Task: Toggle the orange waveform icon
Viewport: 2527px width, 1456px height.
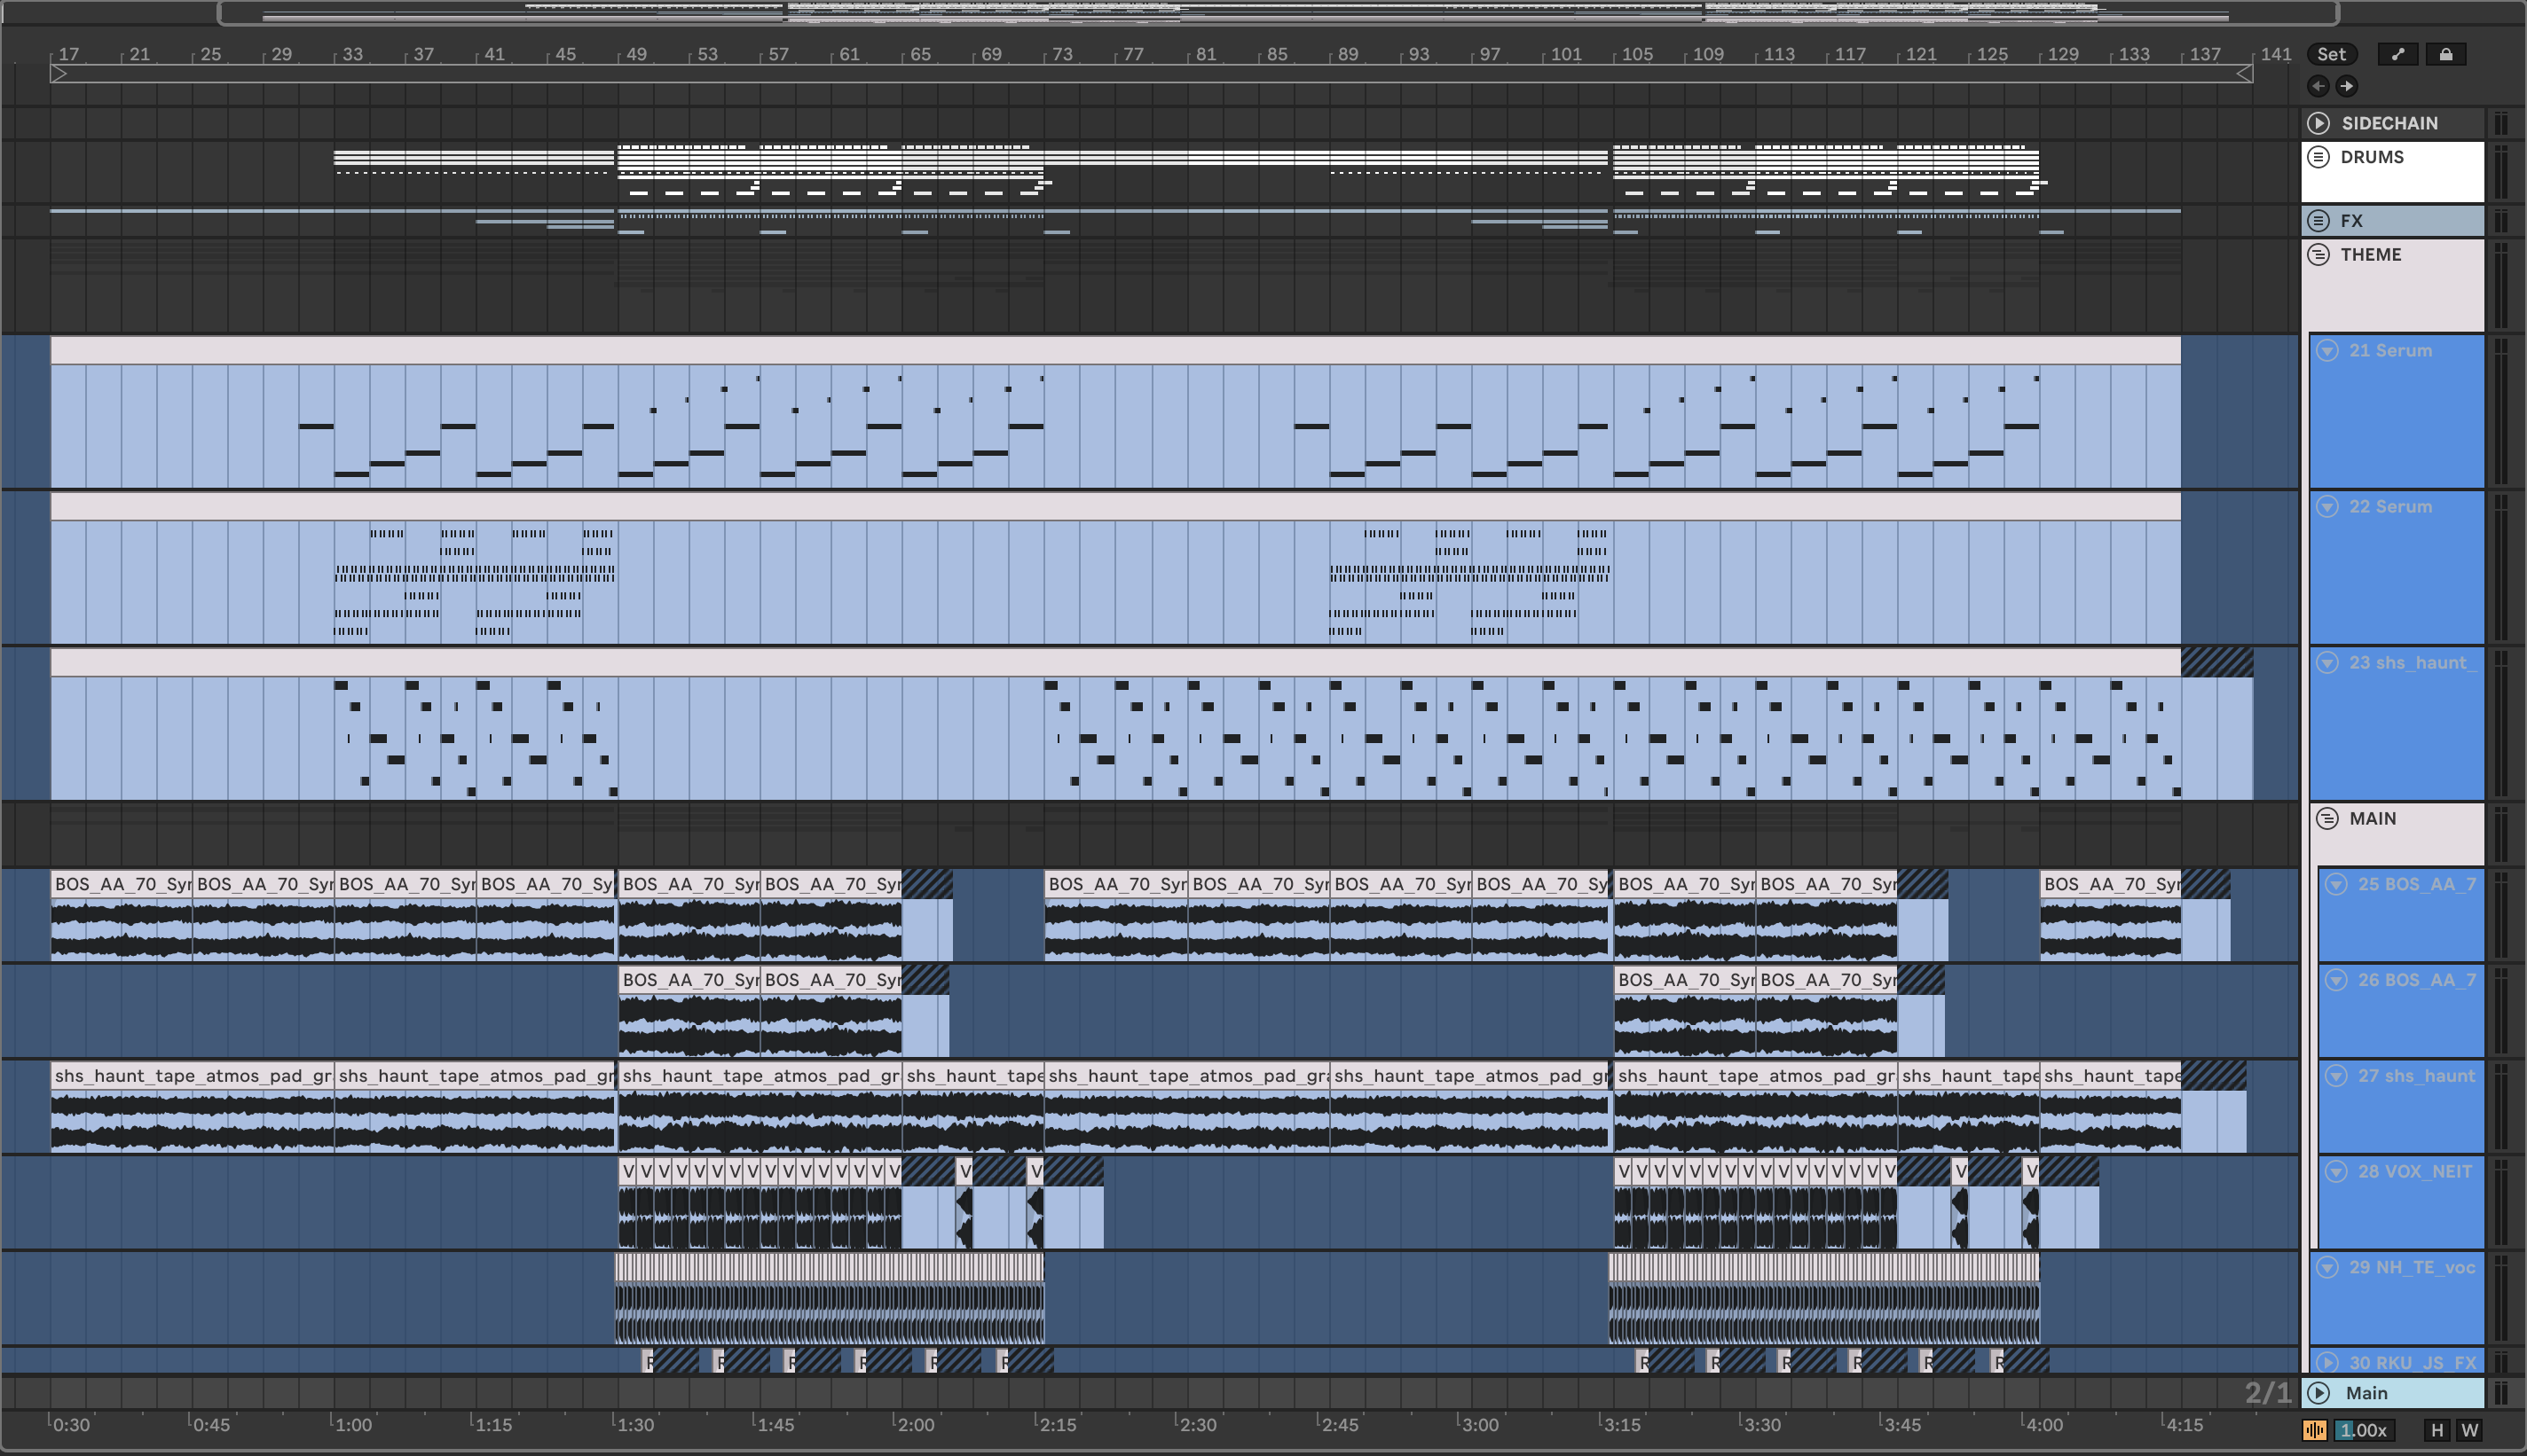Action: 2314,1431
